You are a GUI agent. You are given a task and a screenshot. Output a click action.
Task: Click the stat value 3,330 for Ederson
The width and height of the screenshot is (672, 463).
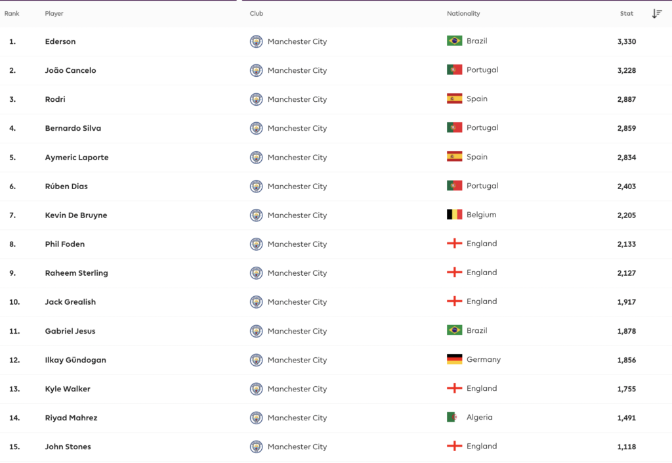click(x=625, y=41)
